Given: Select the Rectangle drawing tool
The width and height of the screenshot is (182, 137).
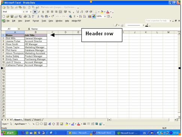Looking at the screenshot, I should [37, 124].
